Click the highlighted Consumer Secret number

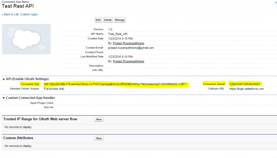coord(245,84)
